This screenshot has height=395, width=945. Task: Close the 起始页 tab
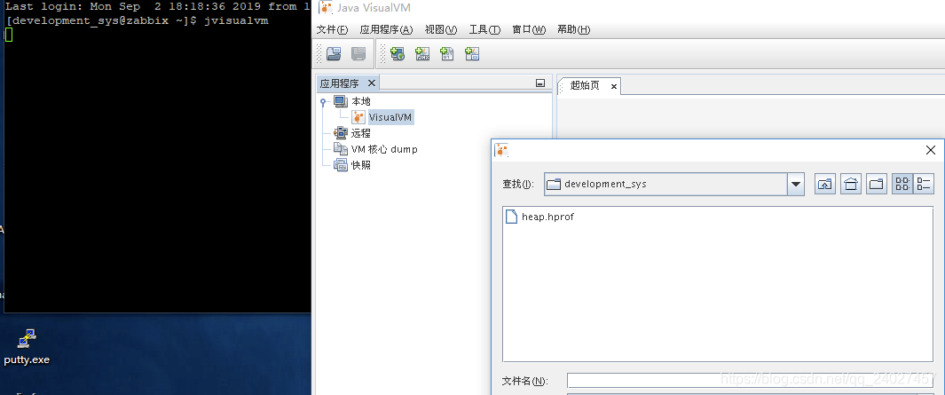pos(613,86)
